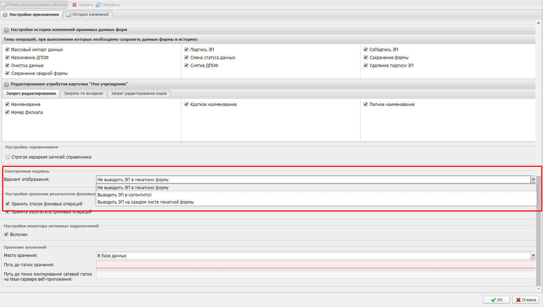Screen dimensions: 543x307
Task: Click the История изменений tab icon
Action: click(x=68, y=15)
